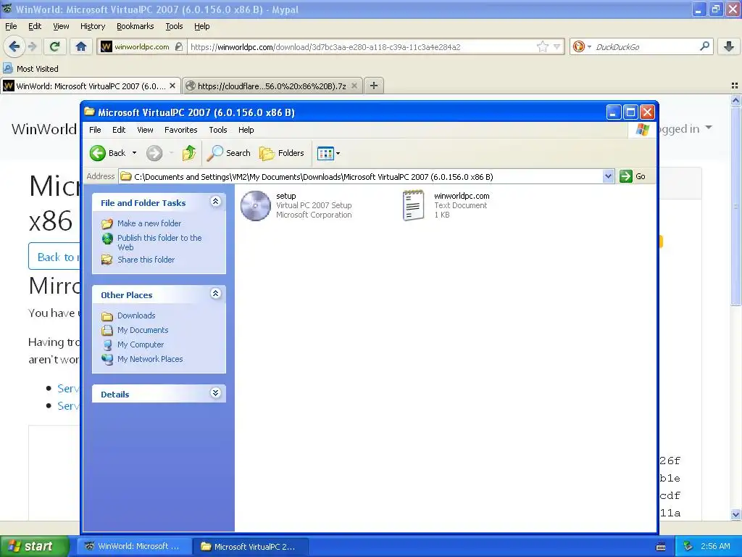Screen dimensions: 742x557
Task: Open the Explorer Tools menu
Action: [x=217, y=130]
